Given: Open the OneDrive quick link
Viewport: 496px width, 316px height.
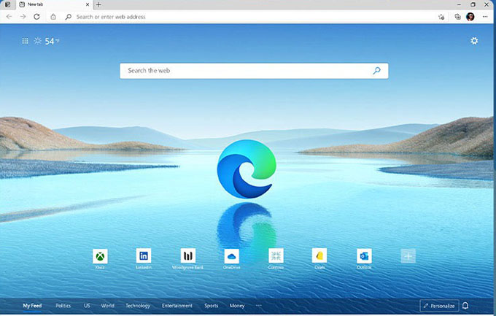Looking at the screenshot, I should [x=231, y=259].
